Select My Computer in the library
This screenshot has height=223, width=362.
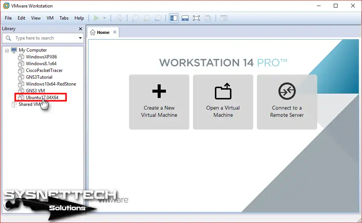tap(33, 50)
